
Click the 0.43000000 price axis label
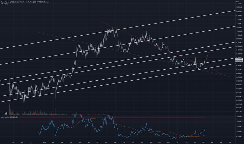239,50
